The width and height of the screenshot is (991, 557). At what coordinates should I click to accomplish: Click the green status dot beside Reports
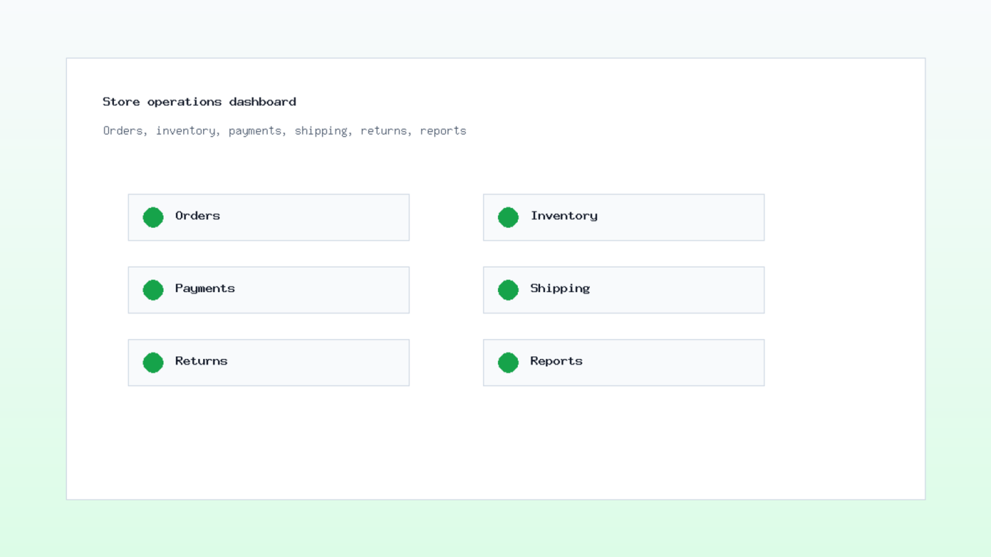coord(508,362)
